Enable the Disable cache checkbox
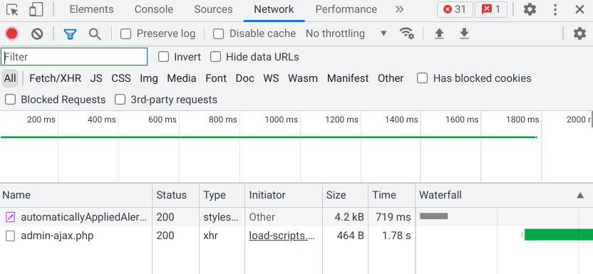Viewport: 593px width, 274px height. [218, 34]
